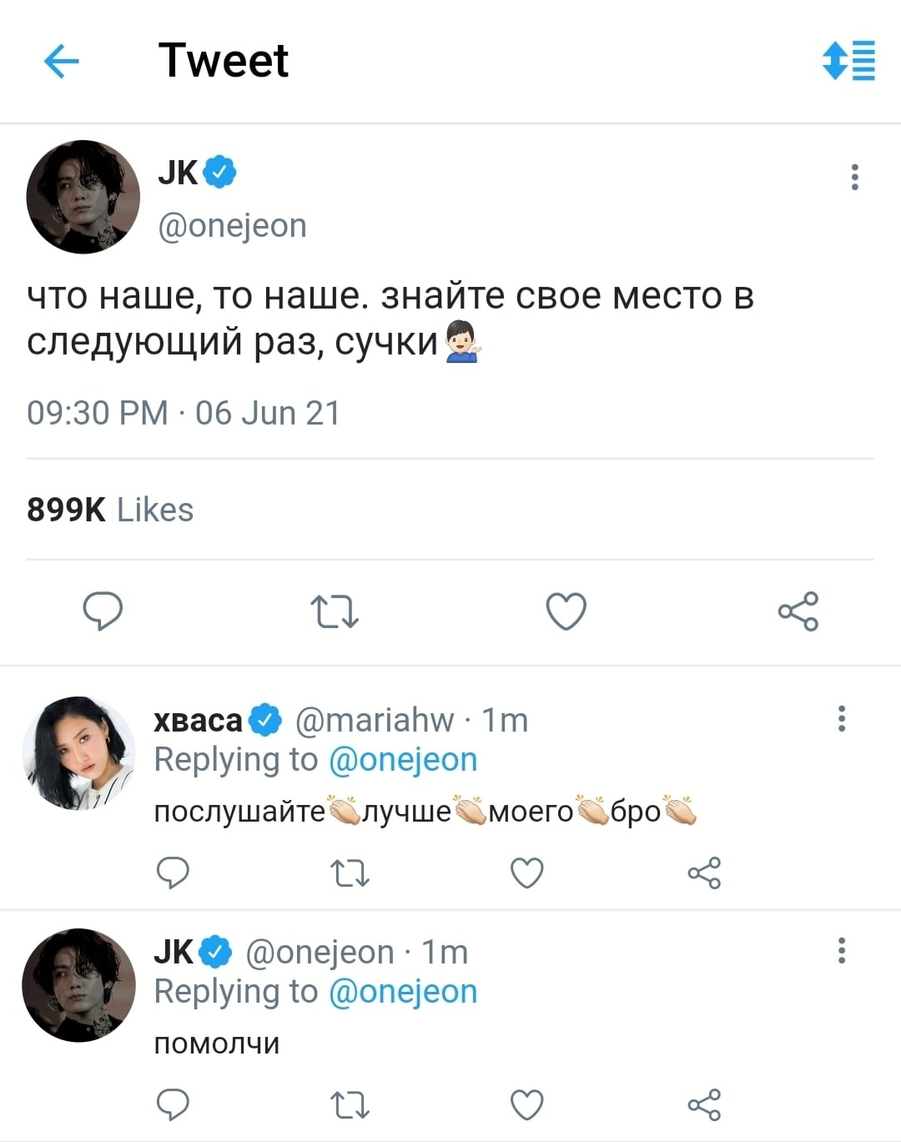Image resolution: width=901 pixels, height=1142 pixels.
Task: Open the @onejeon link in хваса's reply
Action: coord(403,760)
